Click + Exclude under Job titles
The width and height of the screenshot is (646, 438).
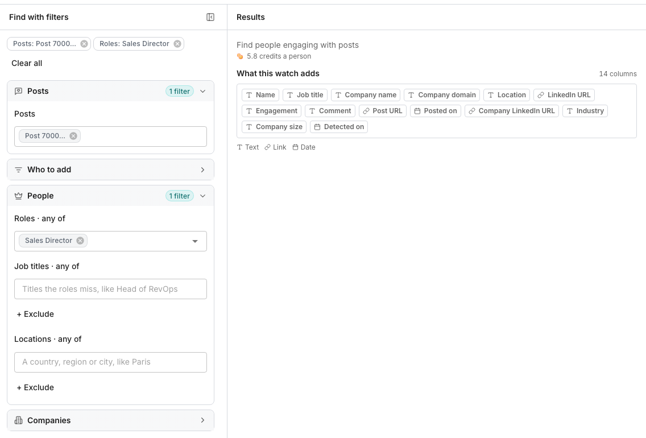35,314
